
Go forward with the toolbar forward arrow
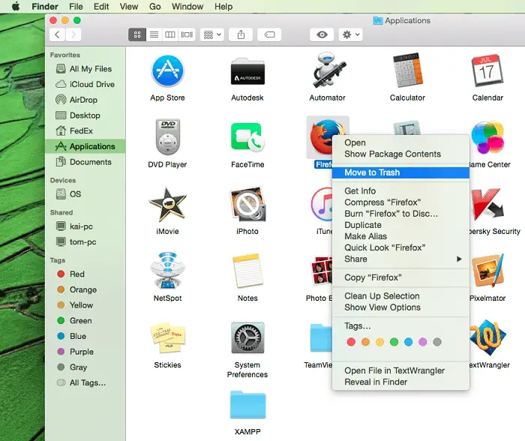coord(73,34)
